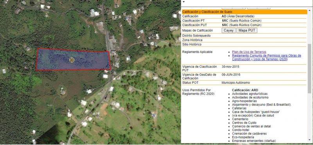Select '(vía excepción) Casa de salud' item
313x145 pixels.
pyautogui.click(x=253, y=115)
